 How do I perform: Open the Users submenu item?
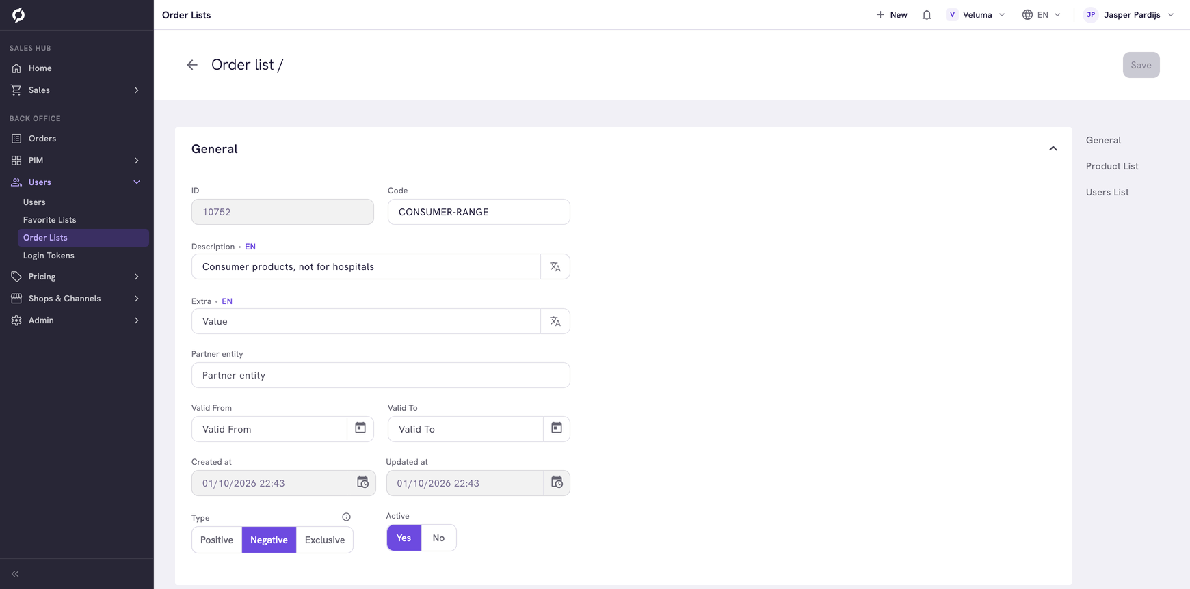point(34,202)
